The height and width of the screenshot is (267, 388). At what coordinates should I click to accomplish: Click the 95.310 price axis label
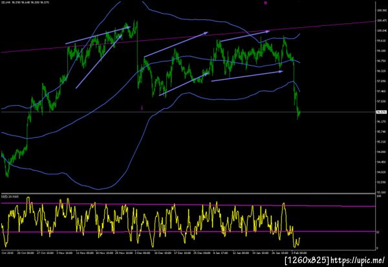click(x=382, y=142)
